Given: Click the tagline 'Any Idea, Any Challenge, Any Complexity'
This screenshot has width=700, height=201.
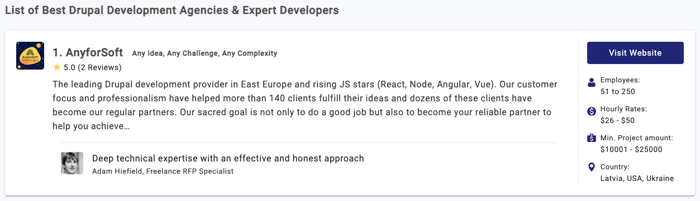Looking at the screenshot, I should tap(204, 53).
